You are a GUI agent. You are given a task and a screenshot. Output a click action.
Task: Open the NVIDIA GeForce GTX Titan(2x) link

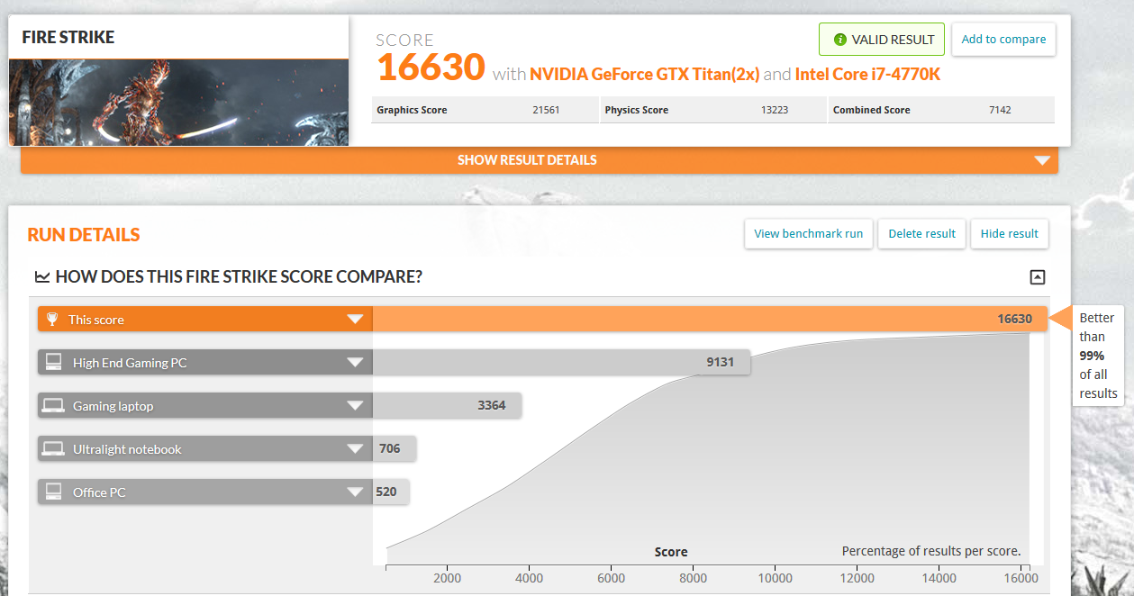tap(645, 75)
